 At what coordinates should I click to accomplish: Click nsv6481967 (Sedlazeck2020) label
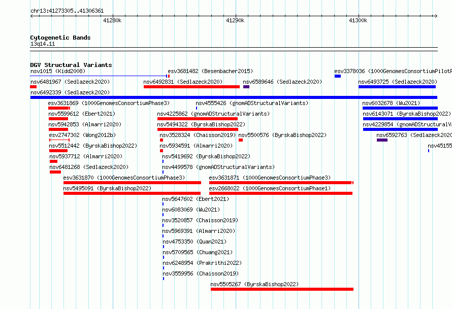click(70, 82)
